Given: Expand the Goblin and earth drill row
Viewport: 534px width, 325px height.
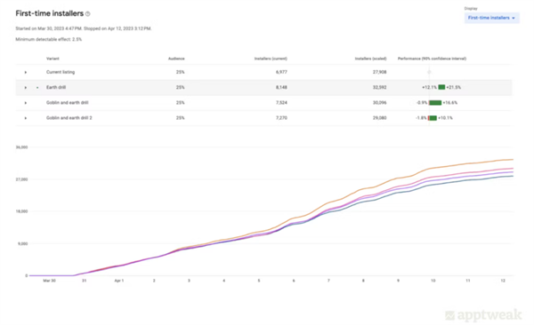Looking at the screenshot, I should 26,103.
